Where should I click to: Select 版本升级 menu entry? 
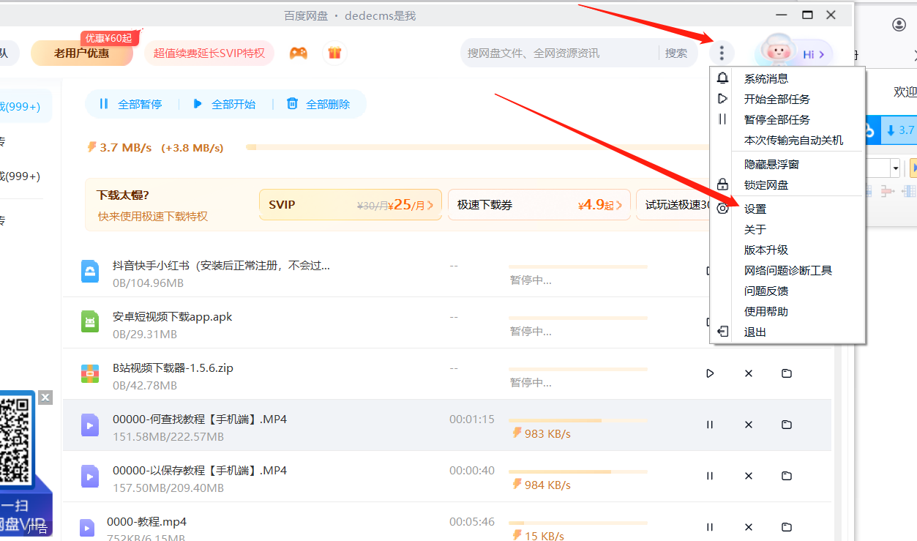[766, 250]
